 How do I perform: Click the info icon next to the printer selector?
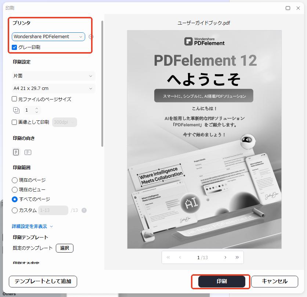[91, 37]
